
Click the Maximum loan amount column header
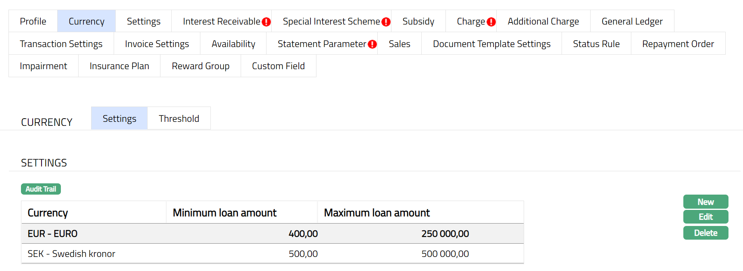coord(377,213)
